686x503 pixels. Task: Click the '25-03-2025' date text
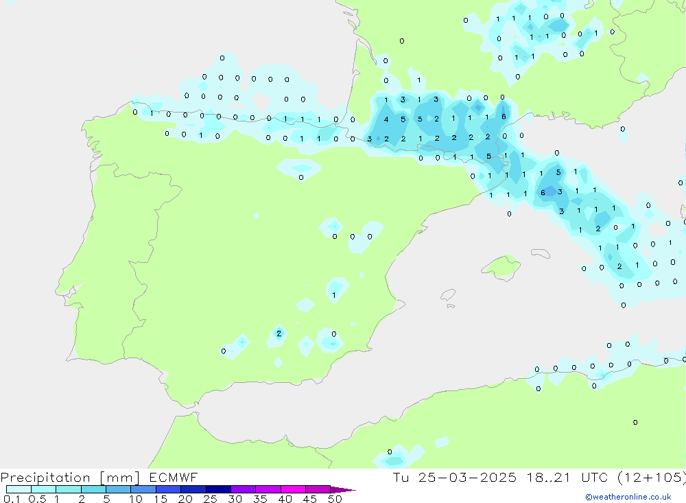point(466,477)
